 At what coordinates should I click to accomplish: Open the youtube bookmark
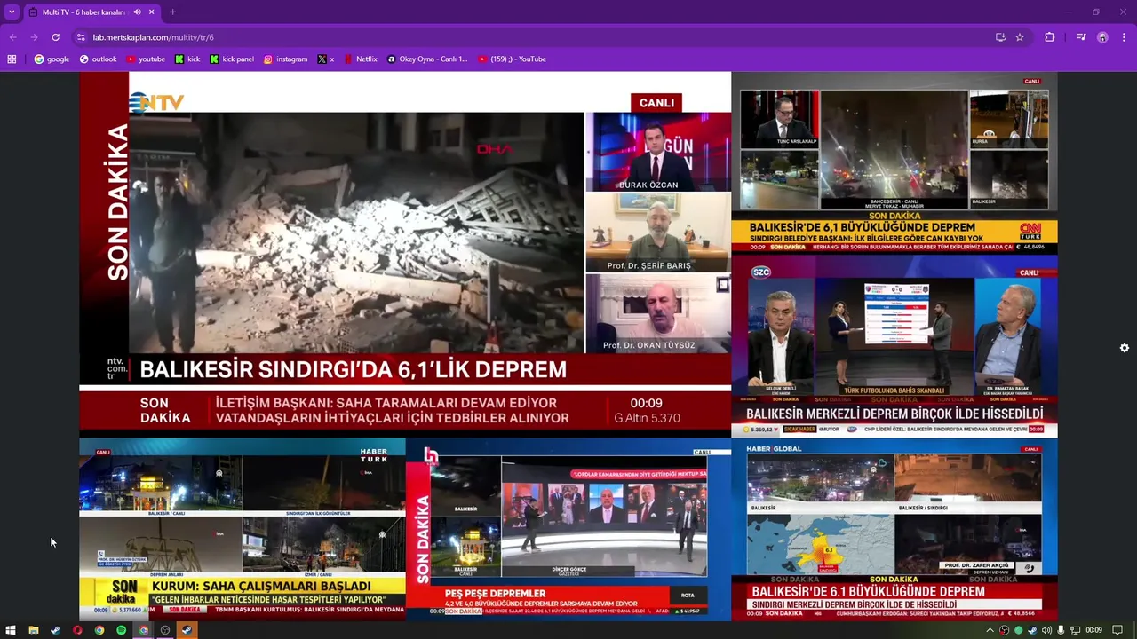point(146,59)
